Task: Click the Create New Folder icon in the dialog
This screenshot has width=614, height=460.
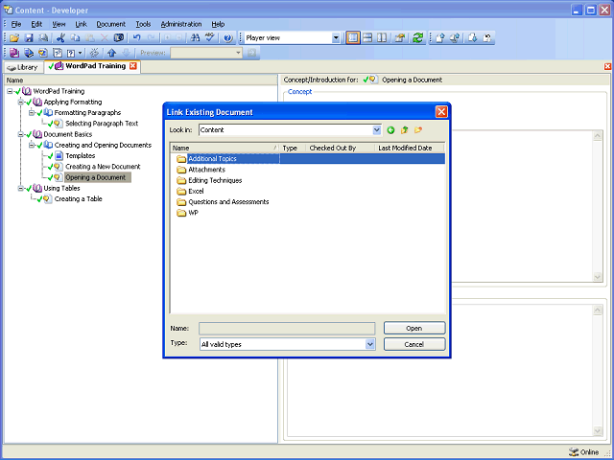Action: coord(418,130)
